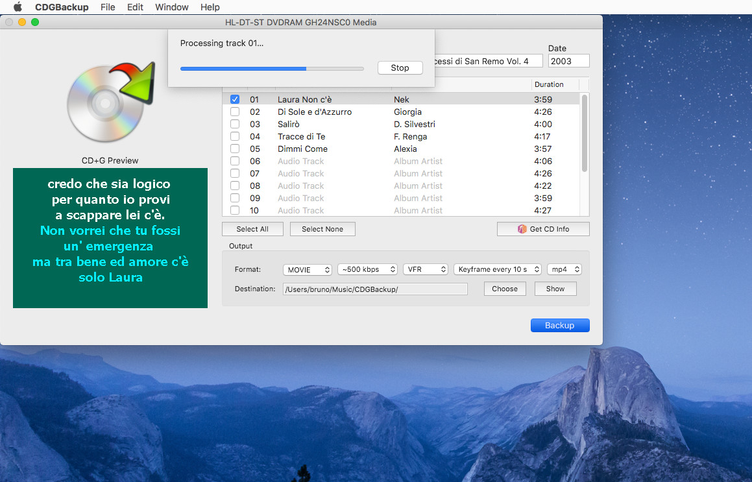
Task: Click artist name Nek
Action: click(x=402, y=99)
